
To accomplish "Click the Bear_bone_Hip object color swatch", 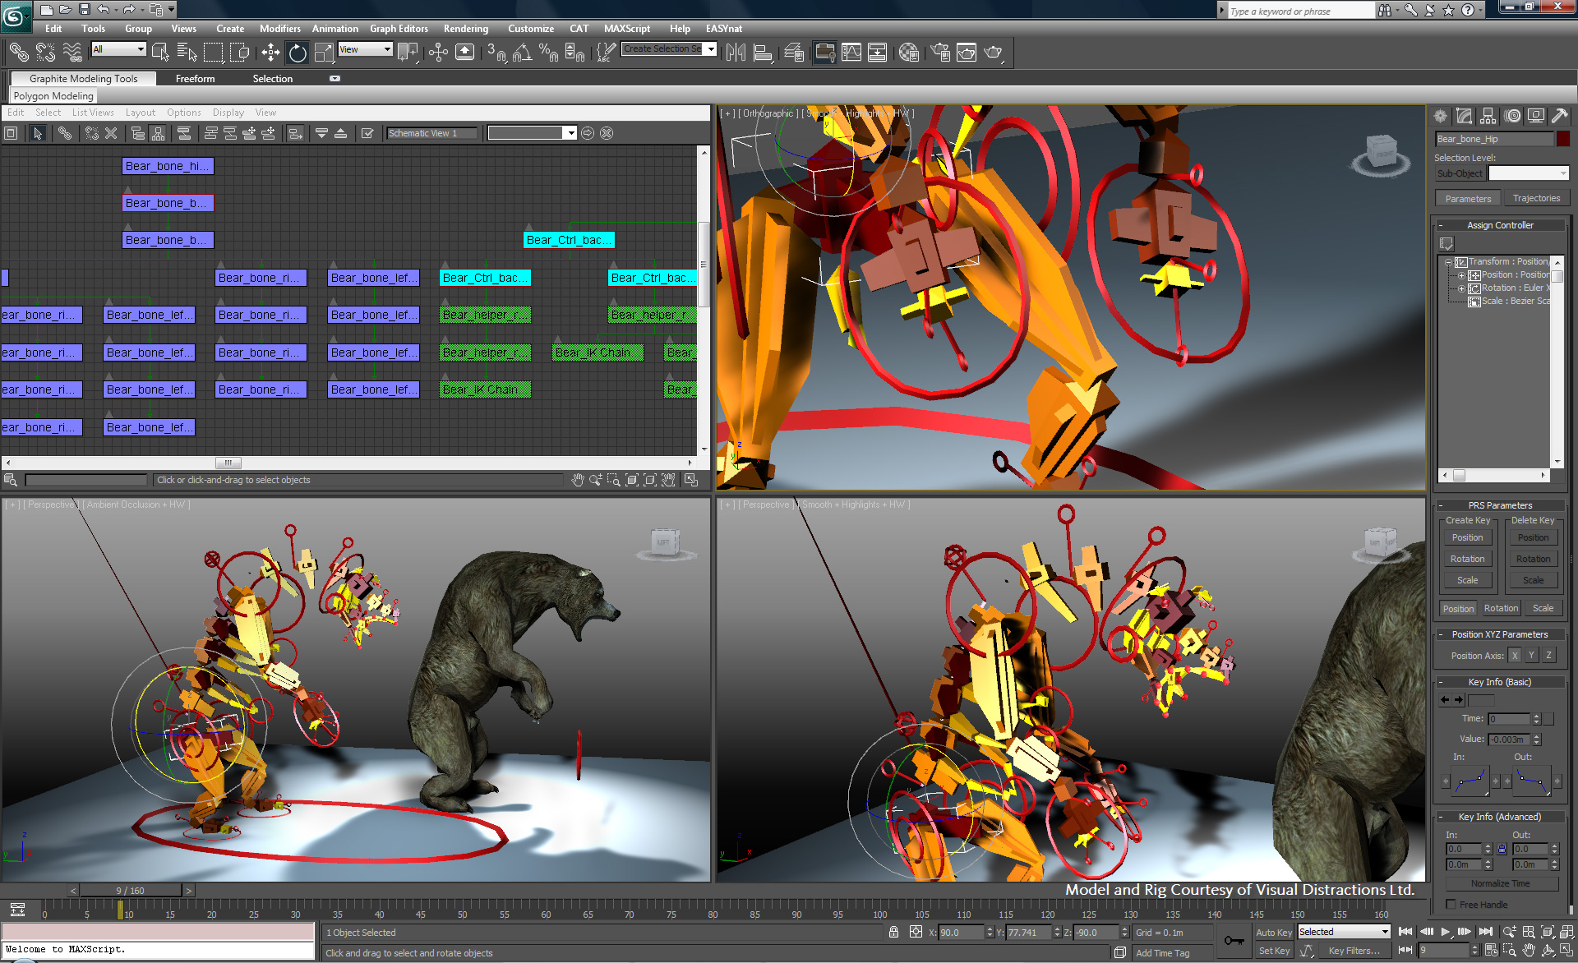I will click(x=1563, y=139).
